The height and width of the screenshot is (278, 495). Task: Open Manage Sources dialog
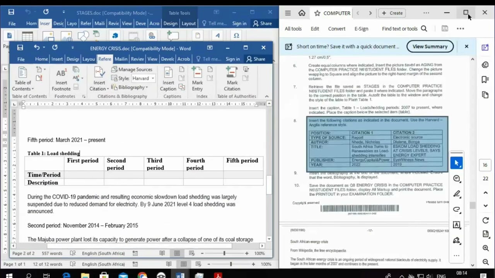132,69
